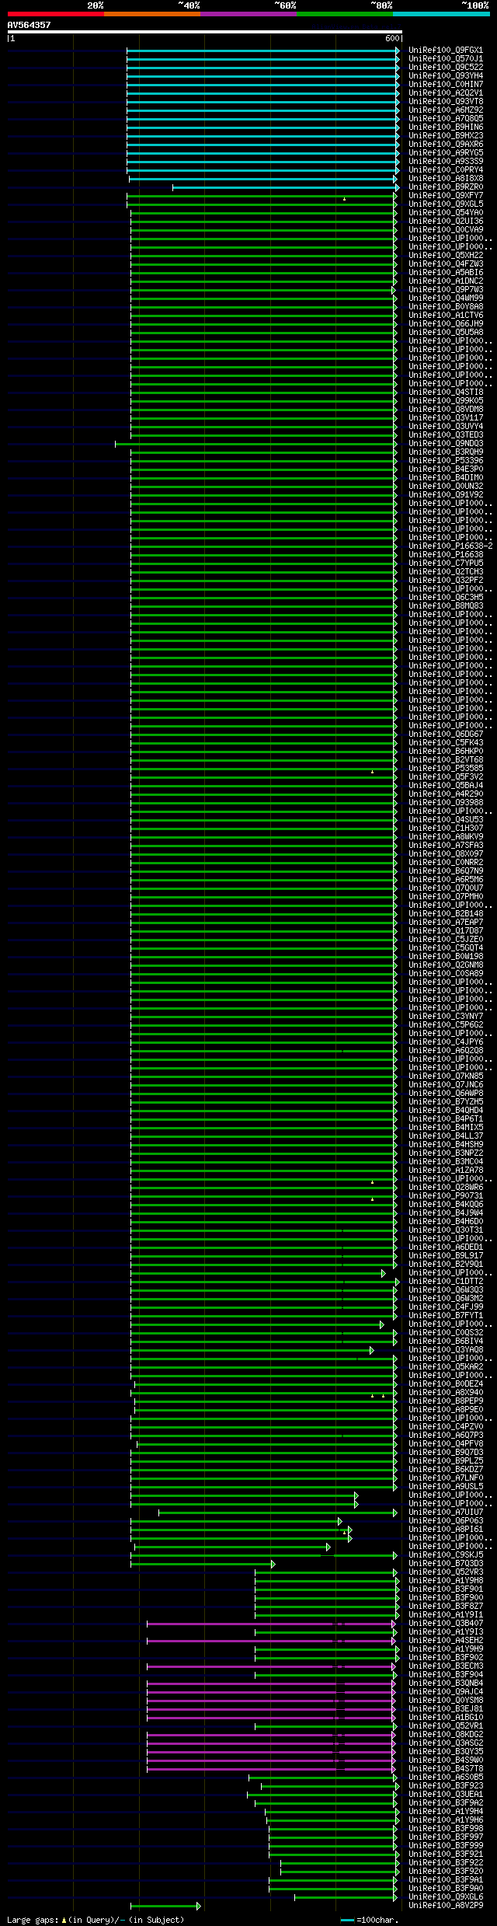
Task: Open hit UniRef100_Q2UI36
Action: tap(446, 222)
